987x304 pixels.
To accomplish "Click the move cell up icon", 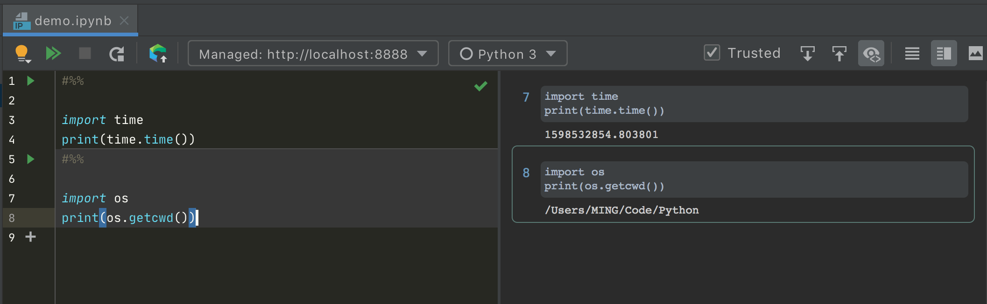I will [839, 54].
